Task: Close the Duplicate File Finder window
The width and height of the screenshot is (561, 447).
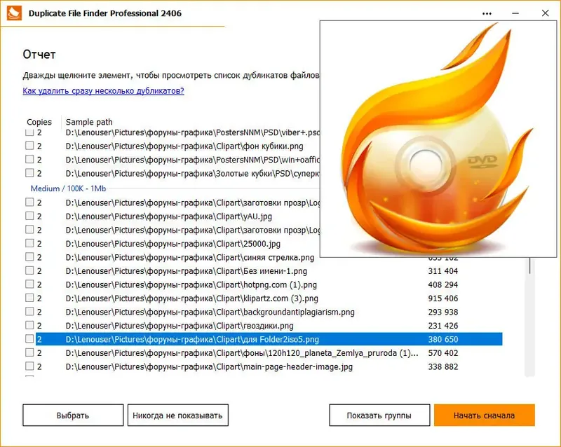Action: click(x=545, y=13)
